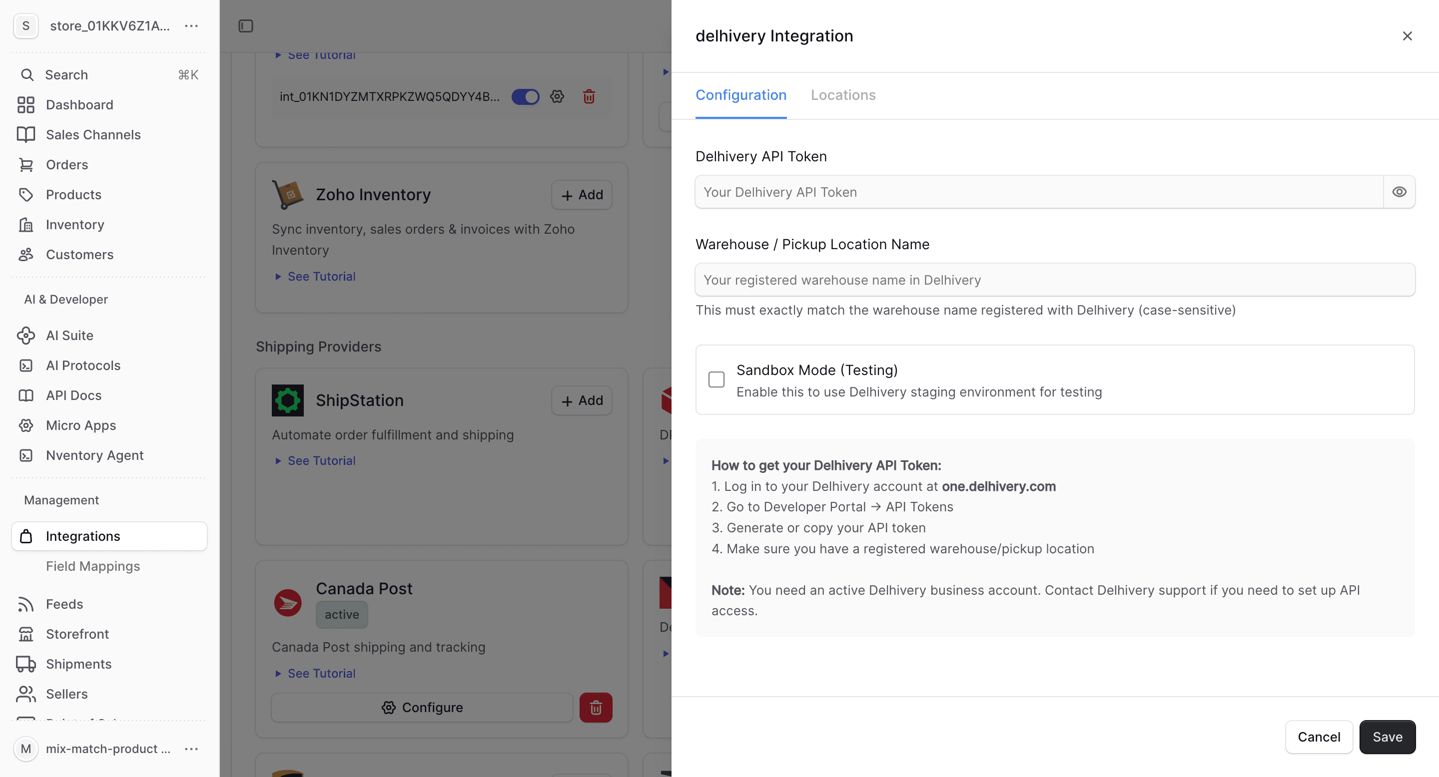Show API token with eye icon
Image resolution: width=1439 pixels, height=777 pixels.
click(1400, 192)
